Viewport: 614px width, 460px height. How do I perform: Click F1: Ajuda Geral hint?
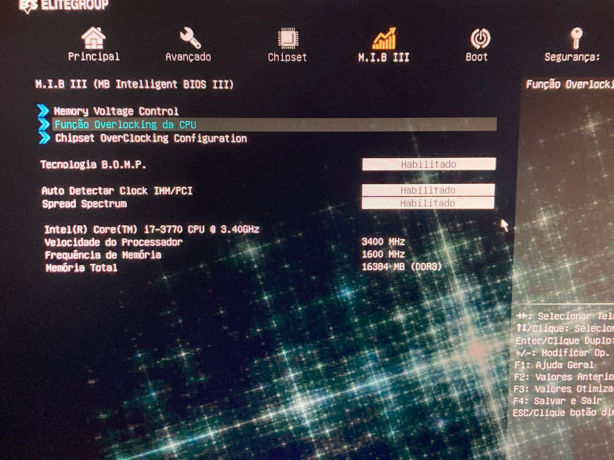(554, 365)
